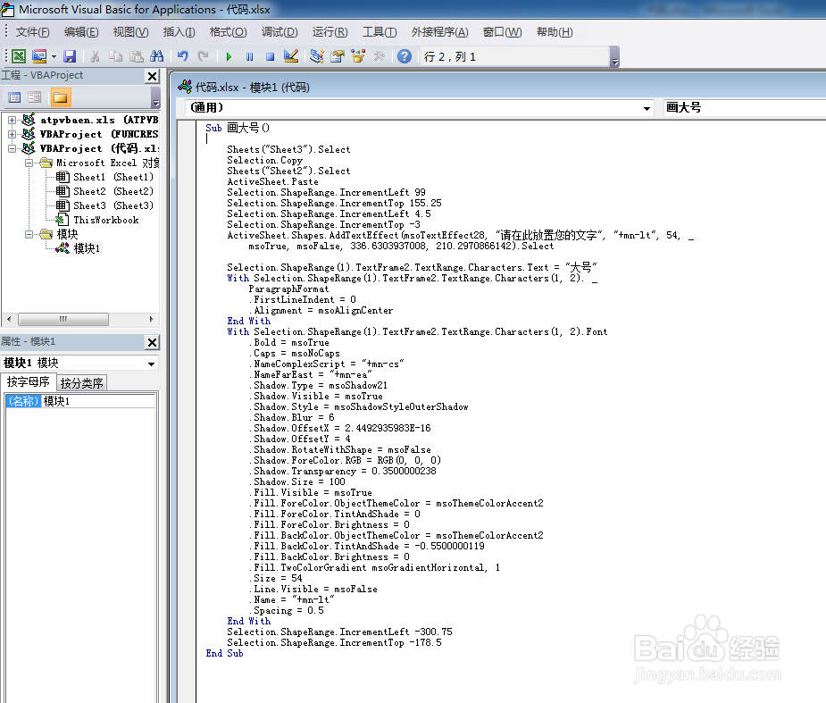This screenshot has width=826, height=703.
Task: Open Find with the binoculars icon
Action: pos(157,56)
